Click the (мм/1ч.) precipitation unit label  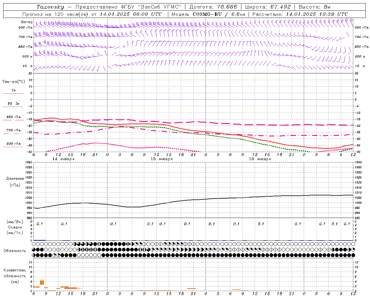[x=14, y=233]
